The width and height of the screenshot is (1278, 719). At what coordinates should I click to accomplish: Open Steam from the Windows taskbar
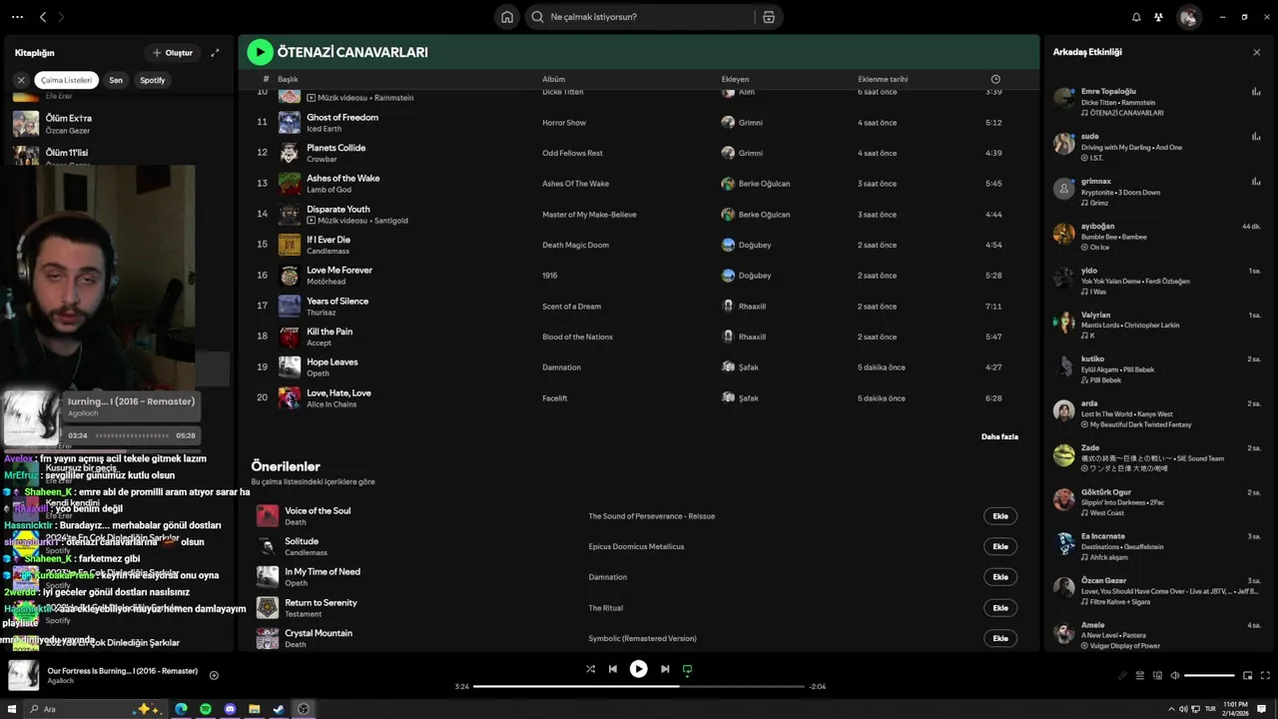coord(279,709)
